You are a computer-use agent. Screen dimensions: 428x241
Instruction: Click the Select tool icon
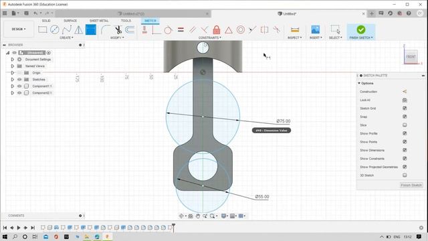point(335,29)
